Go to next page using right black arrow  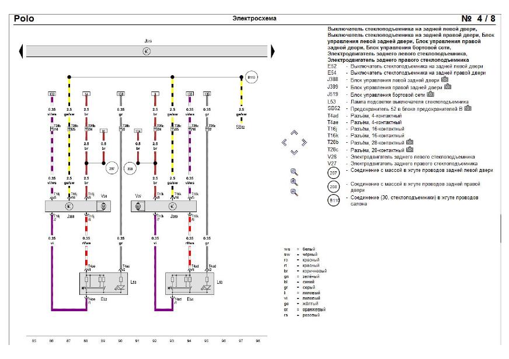pos(270,51)
